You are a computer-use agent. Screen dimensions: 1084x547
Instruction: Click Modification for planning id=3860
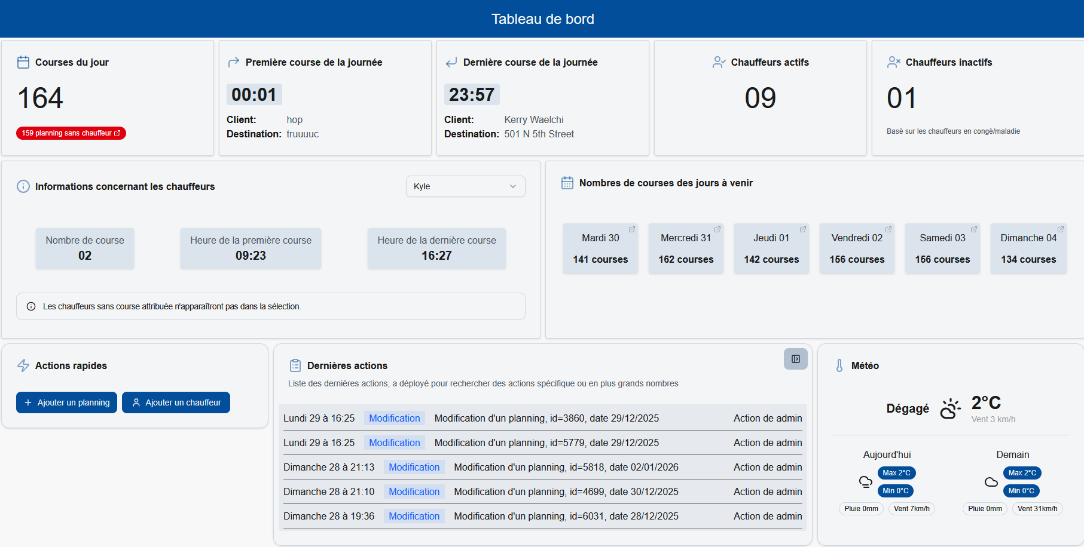[x=394, y=418]
